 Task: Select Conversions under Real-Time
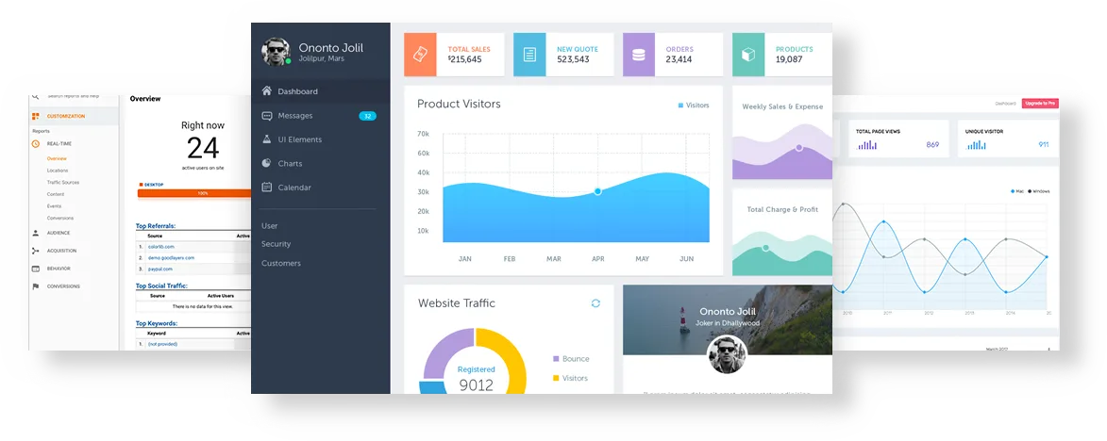(60, 218)
